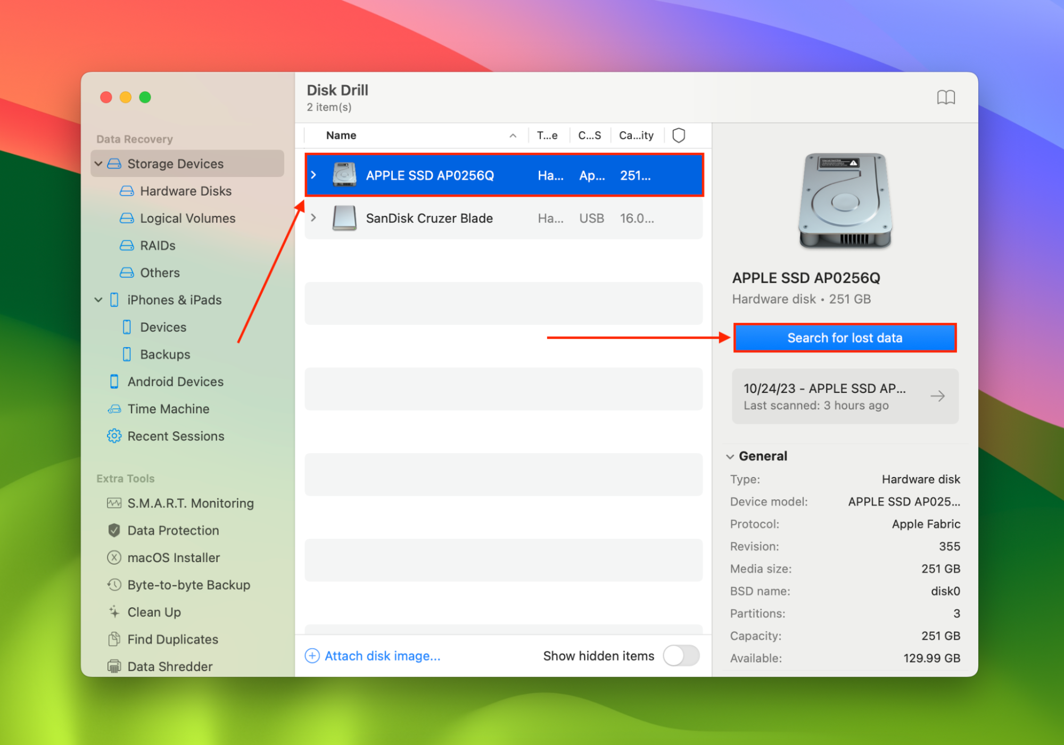Image resolution: width=1064 pixels, height=745 pixels.
Task: Click the RAIDs drive icon
Action: tap(127, 245)
